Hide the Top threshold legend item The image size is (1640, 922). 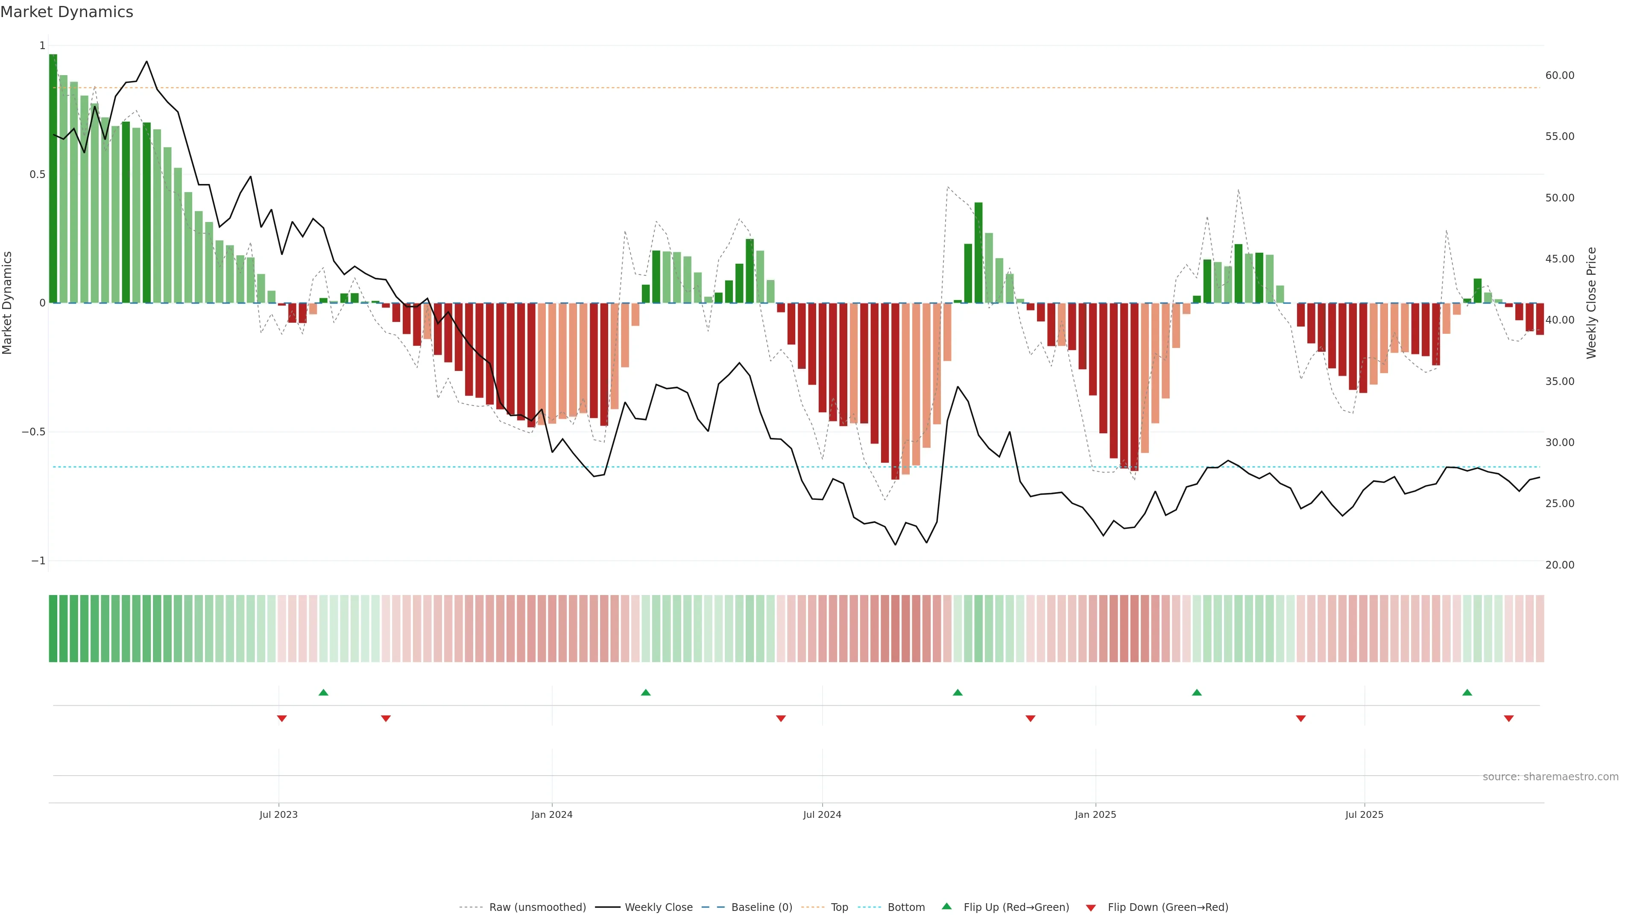(x=839, y=907)
